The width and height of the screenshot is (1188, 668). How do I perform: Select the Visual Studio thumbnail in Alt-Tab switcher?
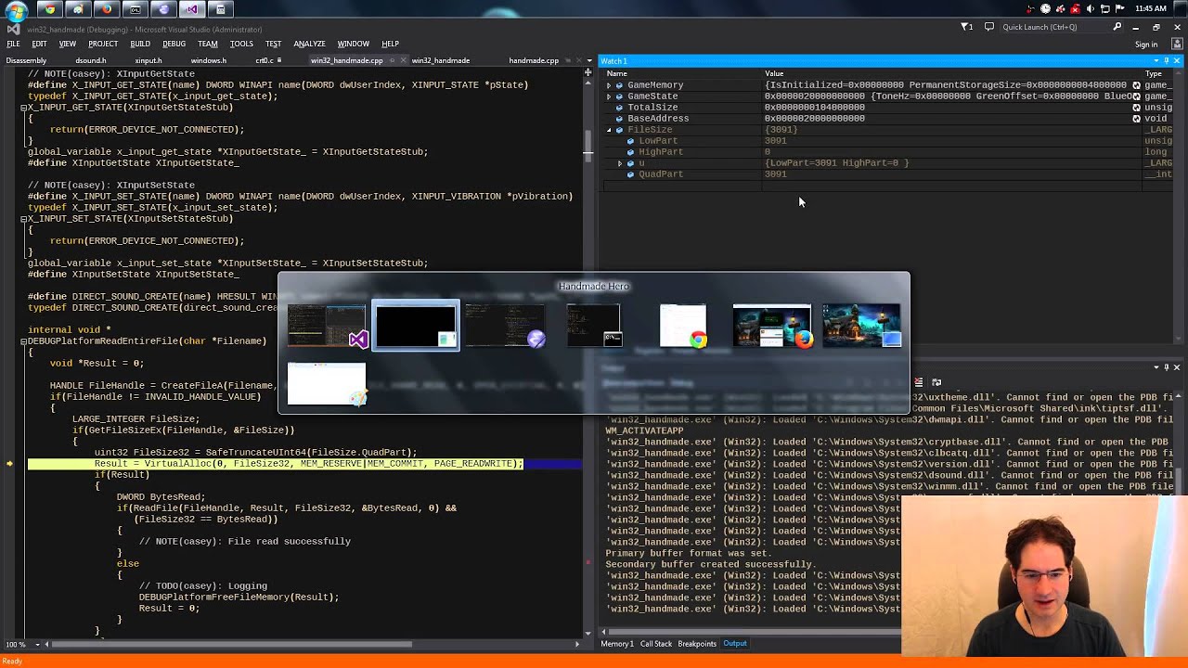click(x=327, y=326)
